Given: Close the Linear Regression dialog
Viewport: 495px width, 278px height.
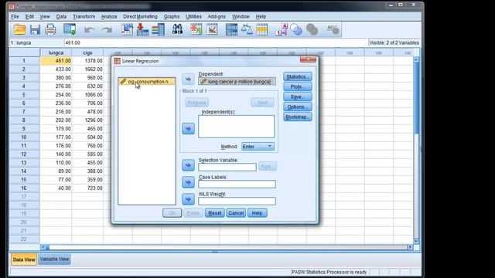Looking at the screenshot, I should [x=308, y=59].
